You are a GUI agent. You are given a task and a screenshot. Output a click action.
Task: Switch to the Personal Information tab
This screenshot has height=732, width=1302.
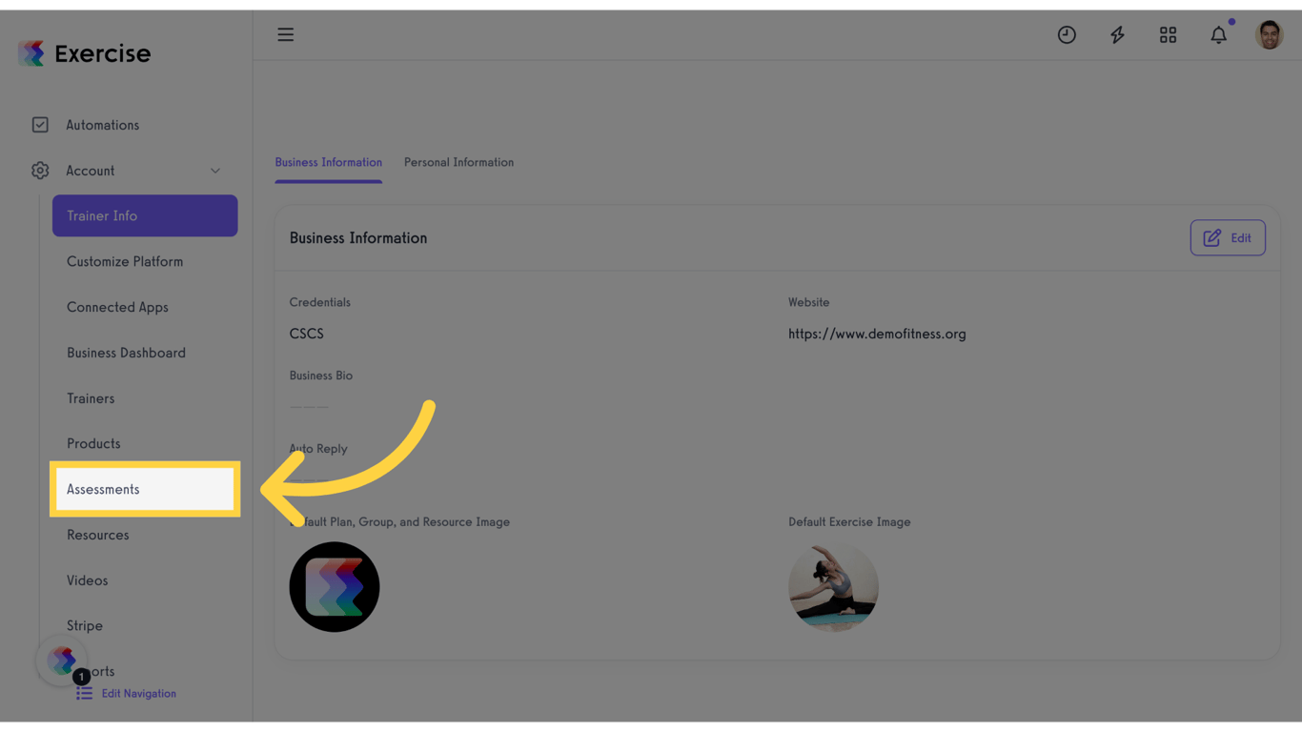458,162
